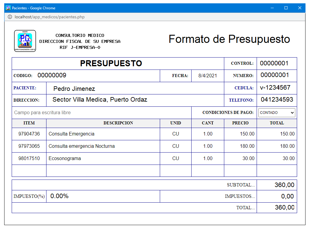Image resolution: width=310 pixels, height=232 pixels.
Task: Click unit CU for Consulta Emergencia
Action: point(176,134)
